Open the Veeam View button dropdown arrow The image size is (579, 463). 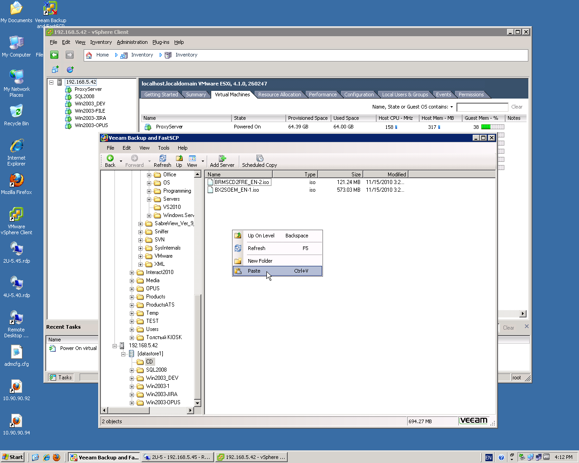tap(203, 161)
